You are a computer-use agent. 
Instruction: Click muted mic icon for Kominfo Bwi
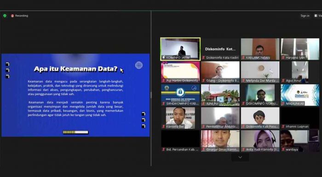click(x=164, y=127)
